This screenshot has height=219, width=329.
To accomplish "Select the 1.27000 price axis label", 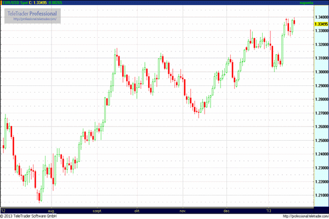I will [x=322, y=113].
